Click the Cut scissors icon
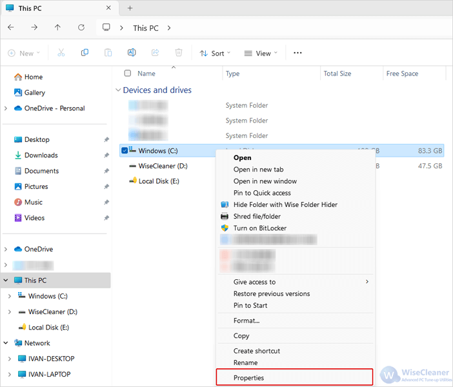This screenshot has width=453, height=387. tap(61, 53)
